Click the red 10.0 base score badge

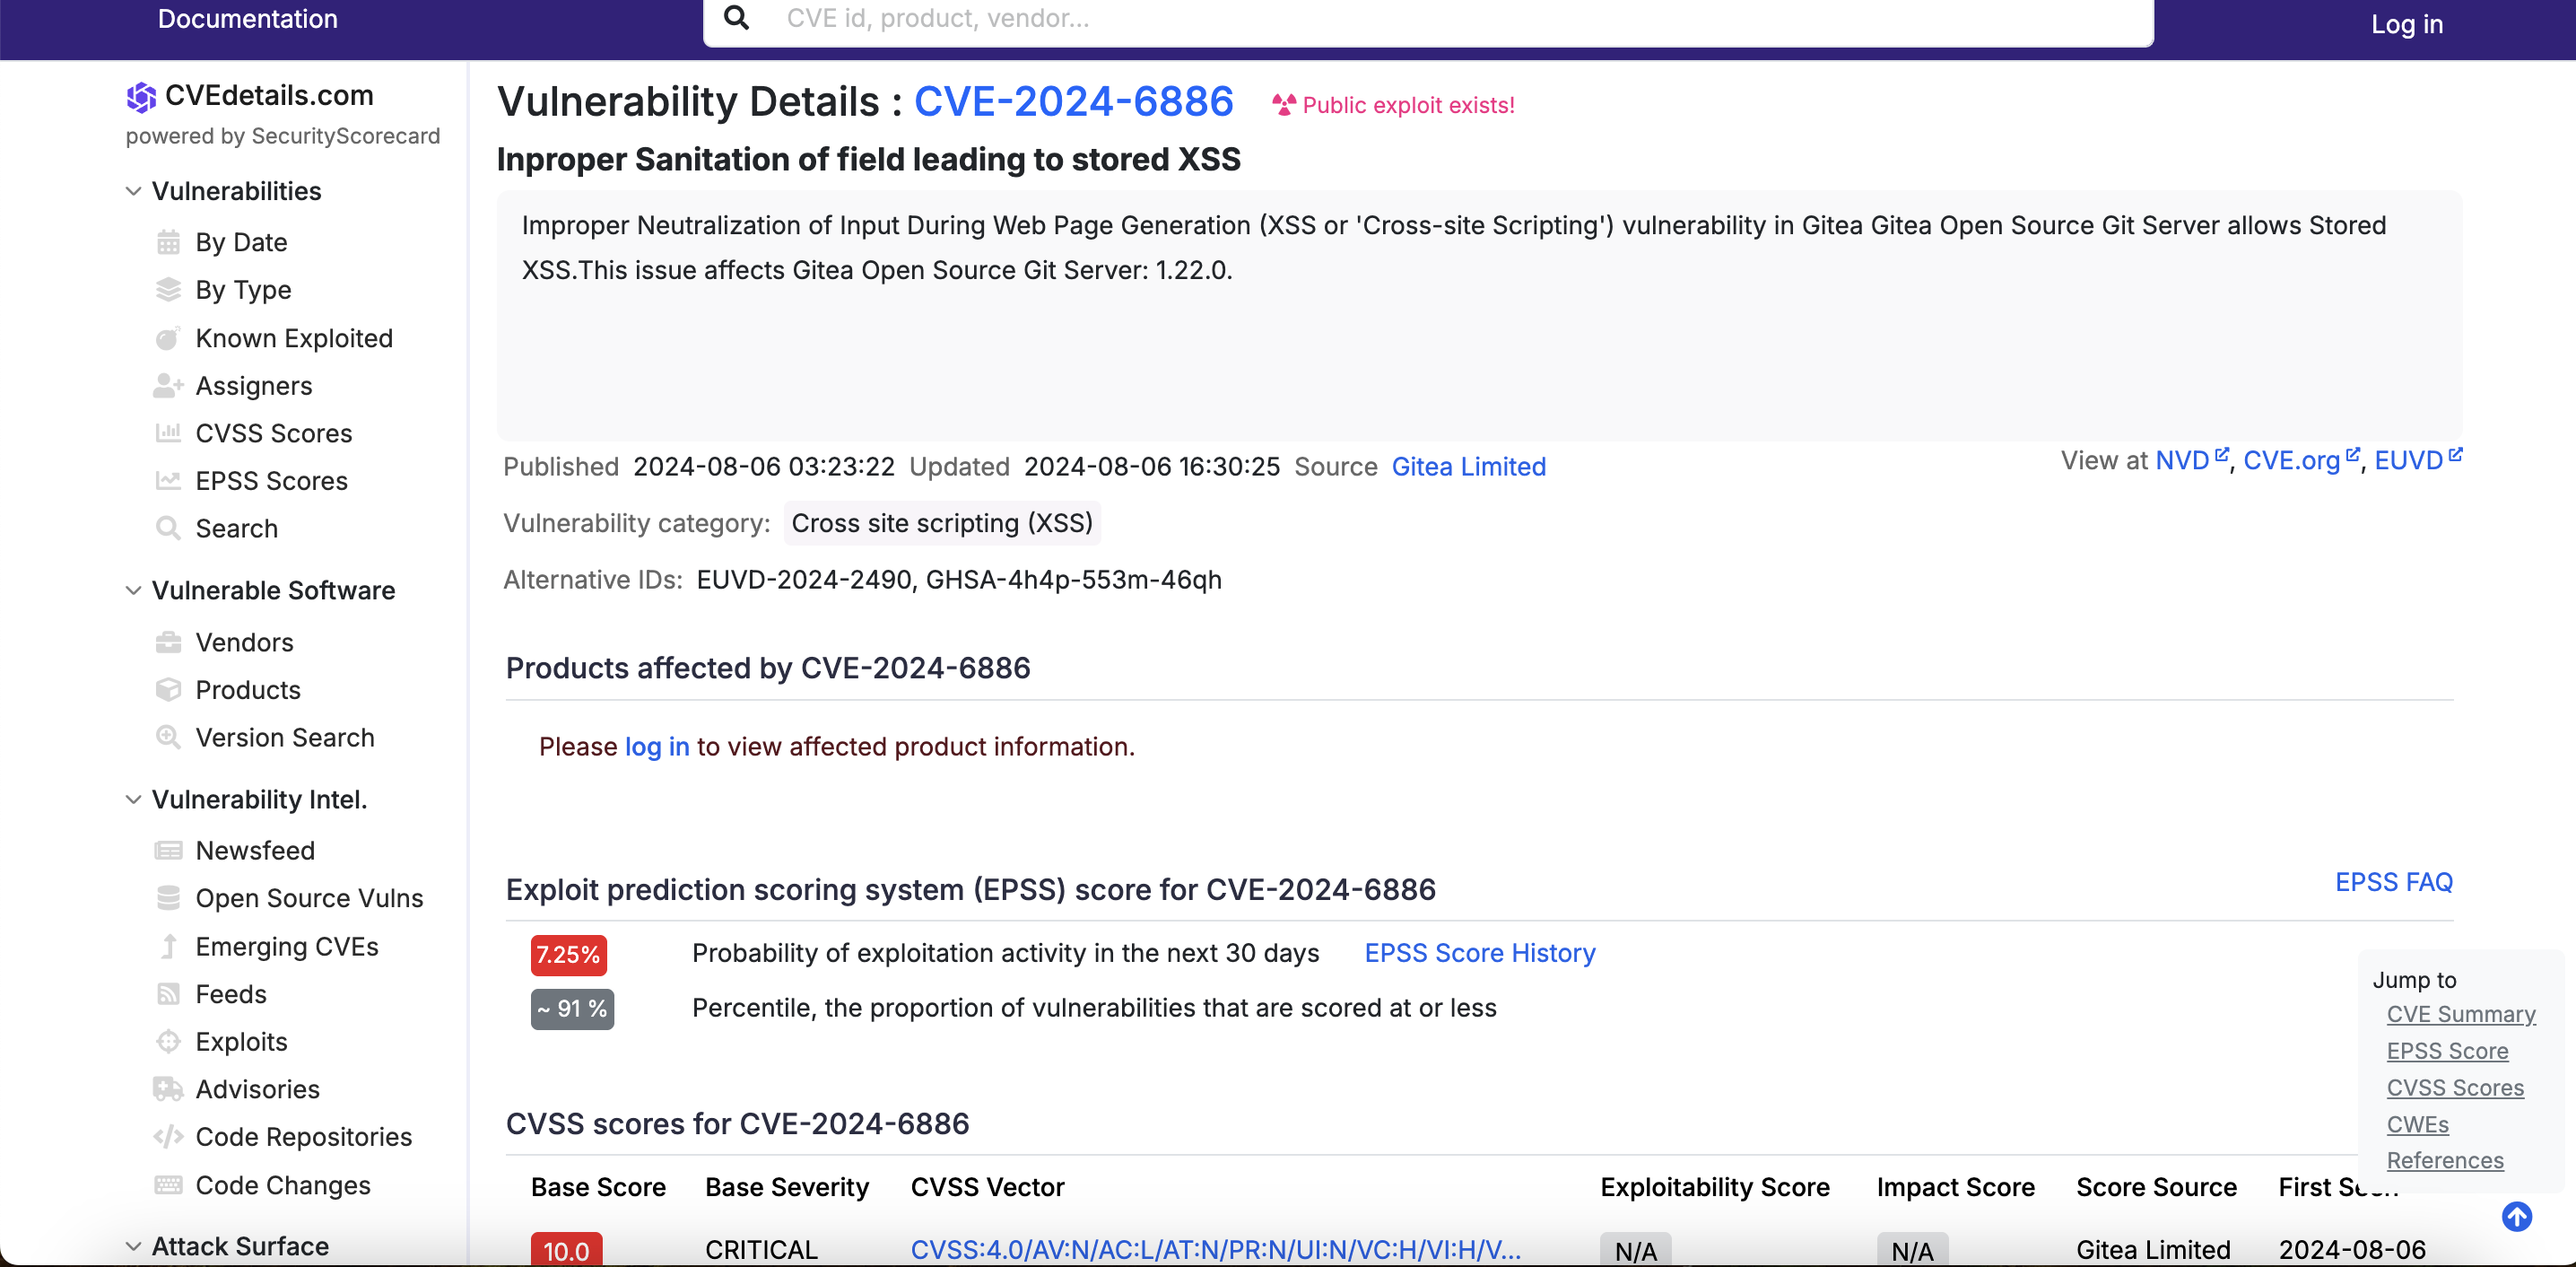coord(566,1249)
